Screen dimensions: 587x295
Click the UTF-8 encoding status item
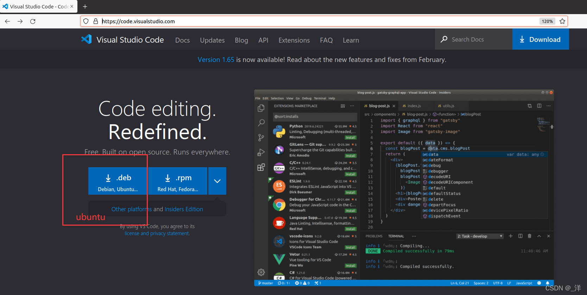point(498,283)
